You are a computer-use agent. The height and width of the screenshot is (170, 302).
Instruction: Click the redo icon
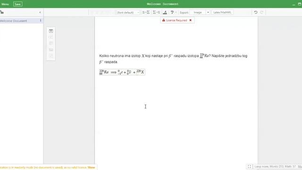point(261,12)
